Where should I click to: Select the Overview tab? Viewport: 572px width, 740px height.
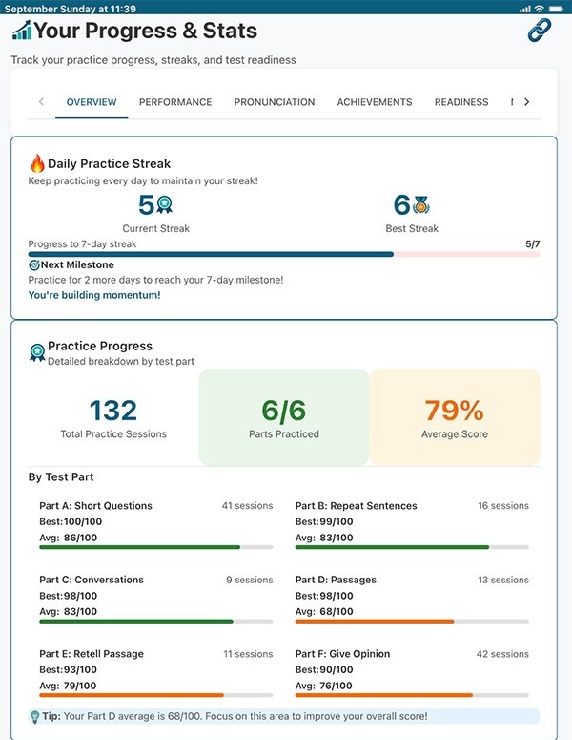[92, 102]
